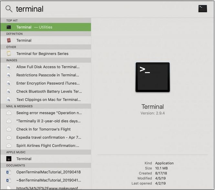The width and height of the screenshot is (215, 190).
Task: Open document OpenTerminalMacTutorial_20190418
Action: coord(46,172)
